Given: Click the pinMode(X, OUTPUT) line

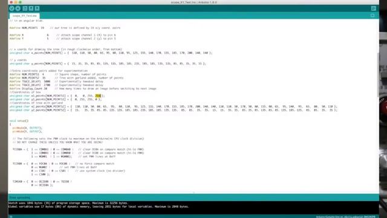Looking at the screenshot, I should point(27,128).
